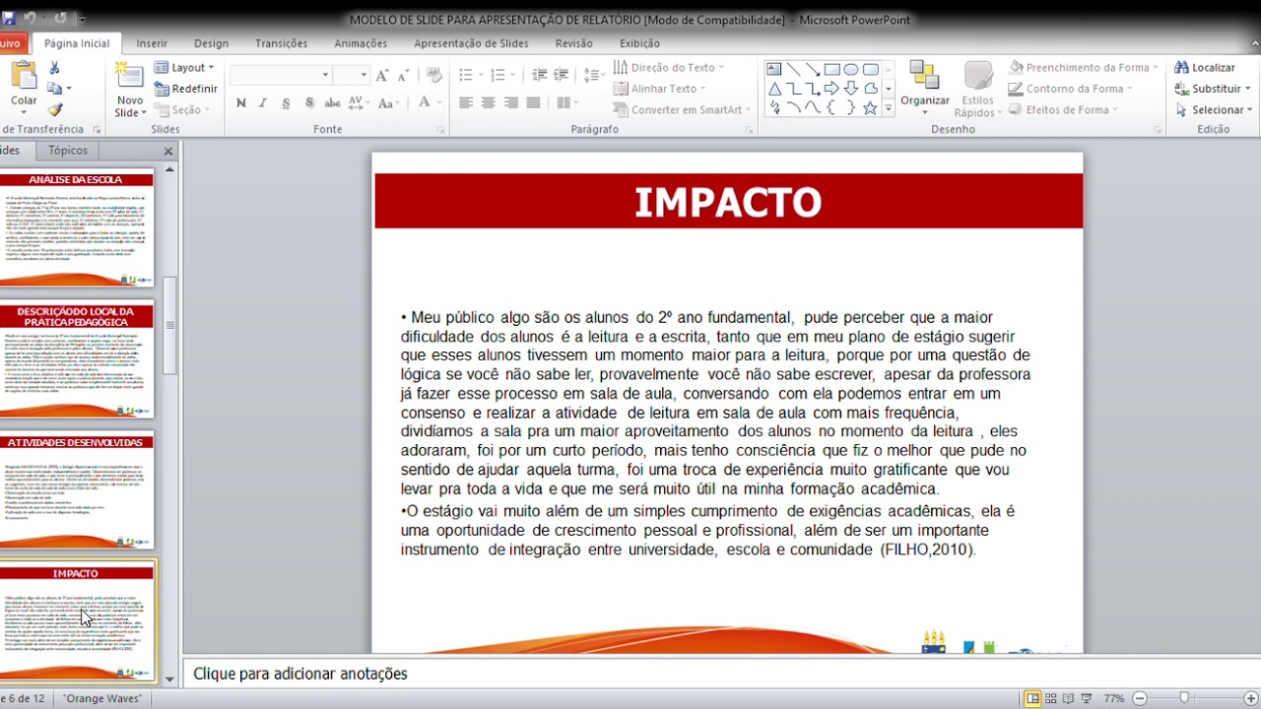
Task: Open the Animações ribbon tab
Action: [361, 43]
